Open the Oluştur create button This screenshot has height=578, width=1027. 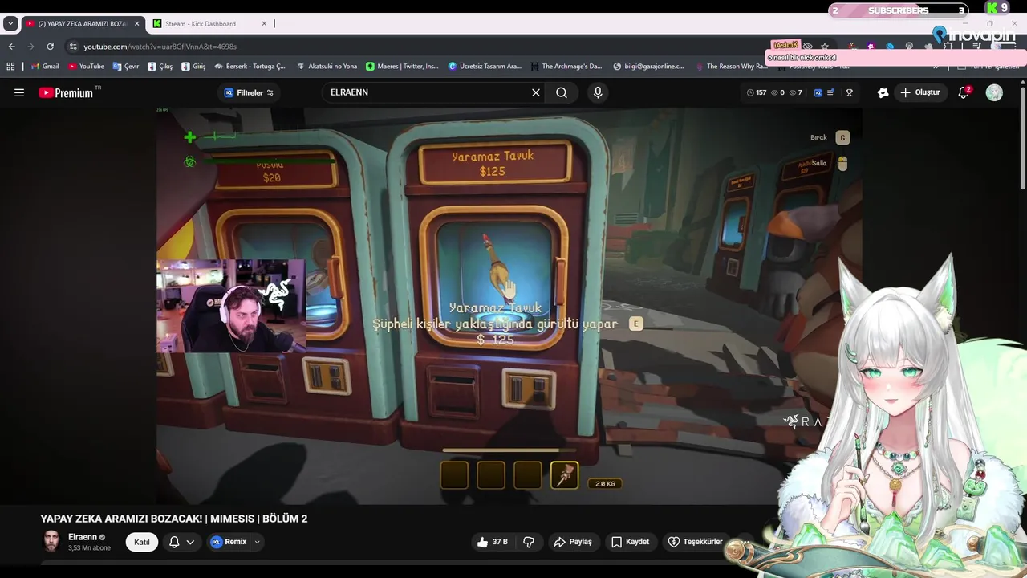click(919, 92)
